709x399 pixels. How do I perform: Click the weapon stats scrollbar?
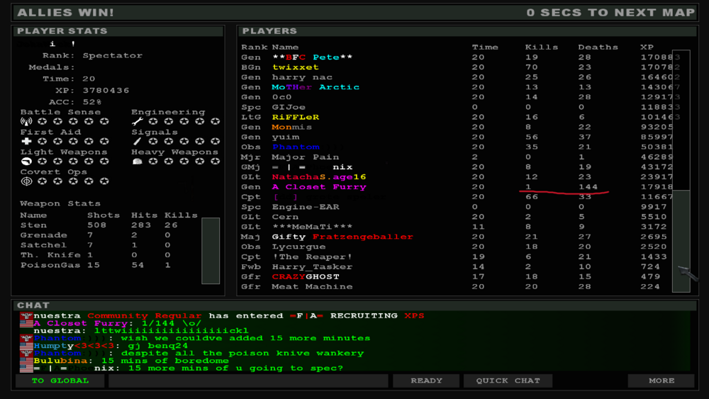pyautogui.click(x=211, y=251)
